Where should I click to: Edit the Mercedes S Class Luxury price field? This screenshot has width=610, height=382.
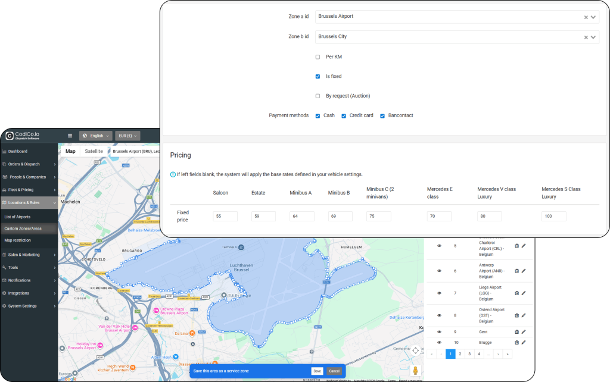pyautogui.click(x=553, y=216)
